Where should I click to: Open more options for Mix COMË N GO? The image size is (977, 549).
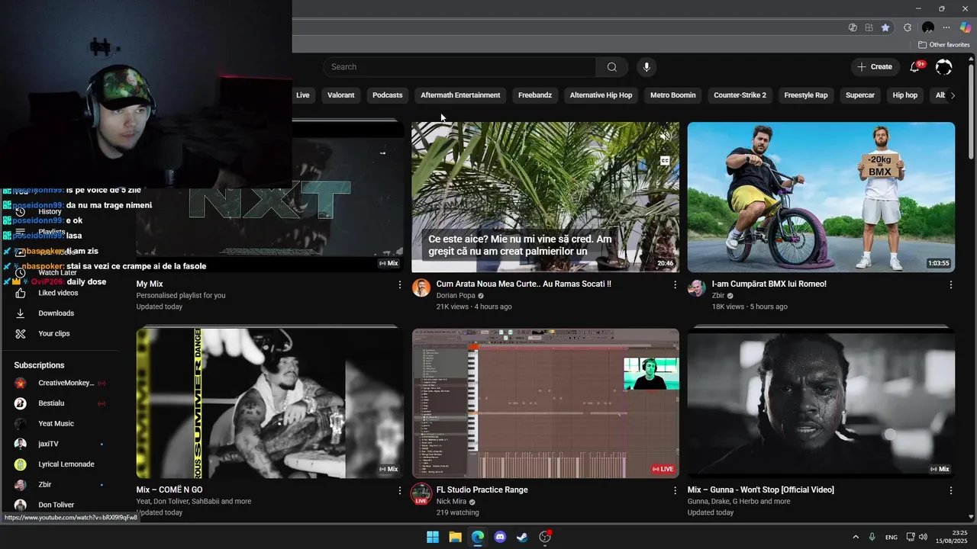[399, 490]
